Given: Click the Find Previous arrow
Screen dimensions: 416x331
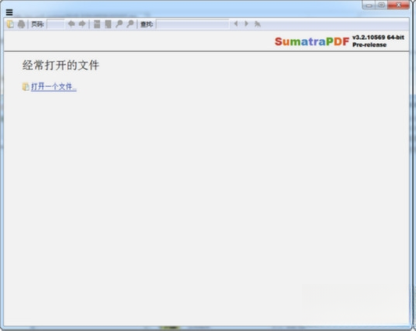Looking at the screenshot, I should click(x=235, y=24).
